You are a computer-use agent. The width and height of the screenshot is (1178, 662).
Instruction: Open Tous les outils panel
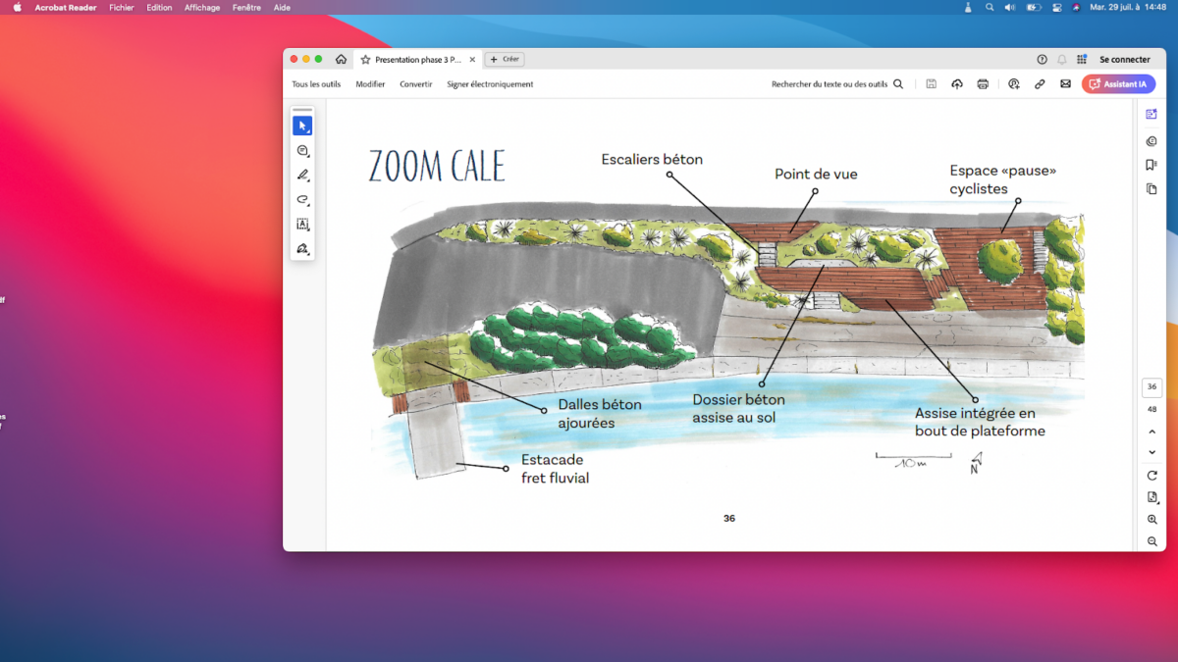point(316,84)
